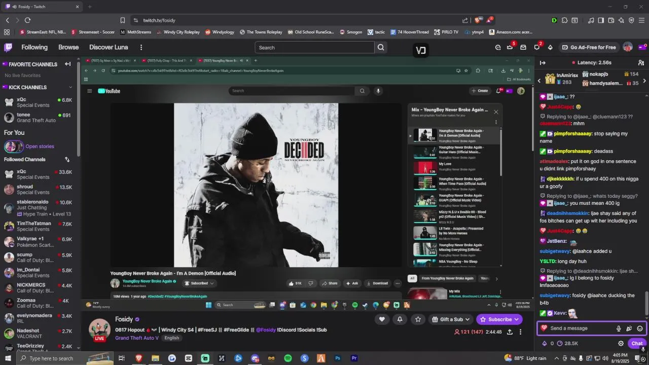Viewport: 649px width, 365px height.
Task: Open Premiere Pro from the Windows taskbar
Action: (354, 358)
